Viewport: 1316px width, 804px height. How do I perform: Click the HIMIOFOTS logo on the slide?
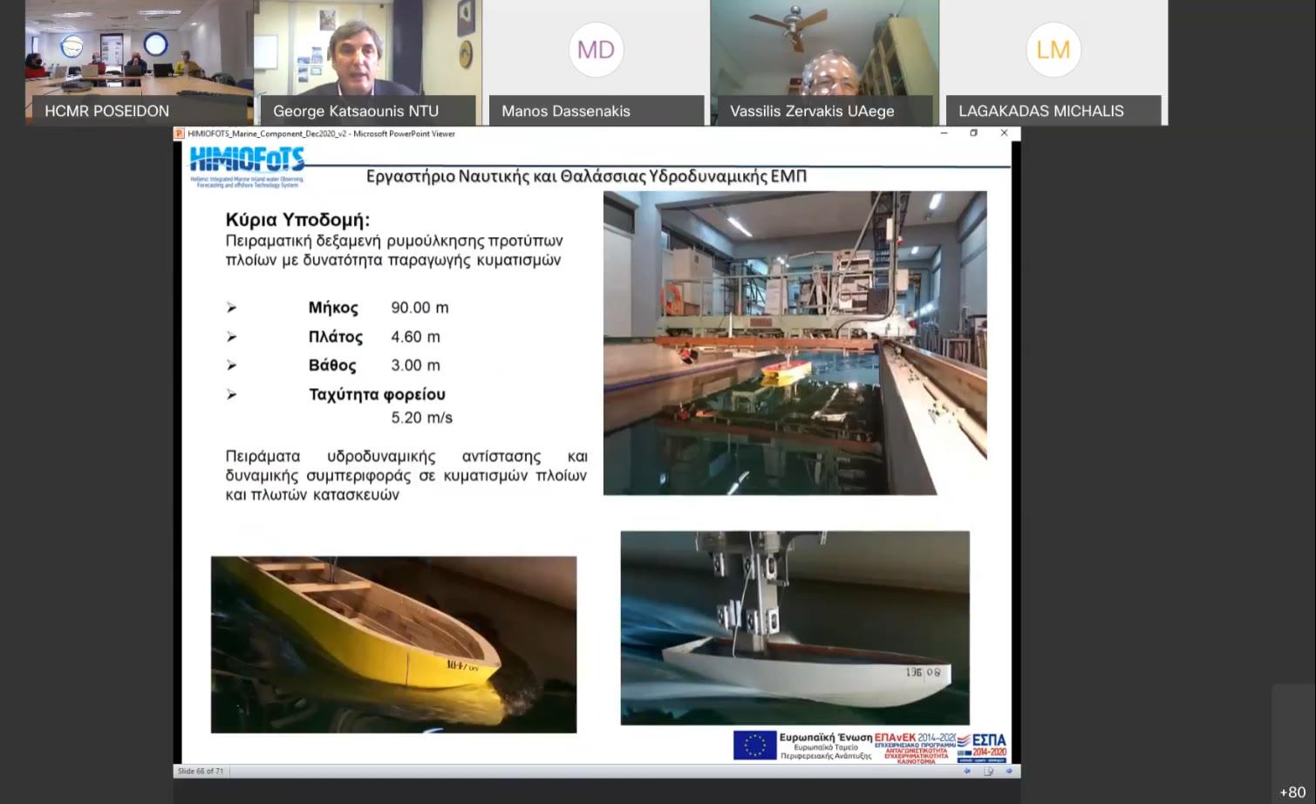coord(247,166)
